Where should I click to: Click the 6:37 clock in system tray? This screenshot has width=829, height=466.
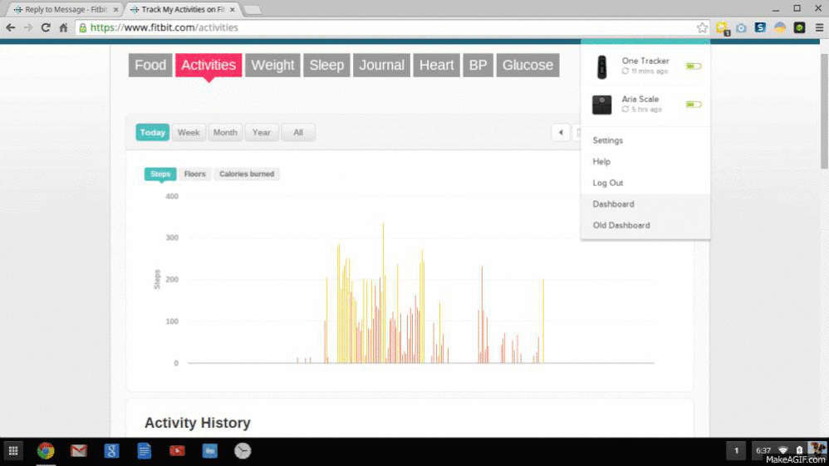coord(763,451)
